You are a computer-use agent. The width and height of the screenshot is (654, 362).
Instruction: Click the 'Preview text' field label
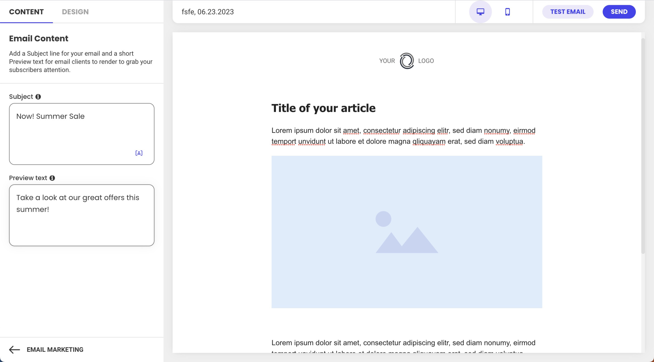tap(28, 178)
